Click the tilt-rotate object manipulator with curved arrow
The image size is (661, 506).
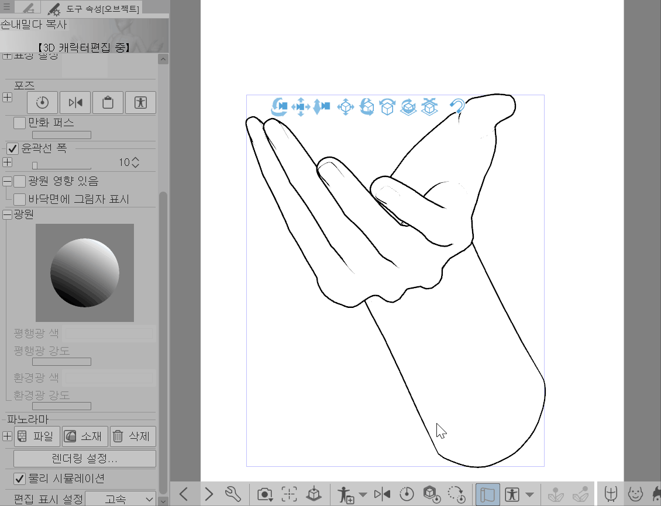tap(387, 107)
